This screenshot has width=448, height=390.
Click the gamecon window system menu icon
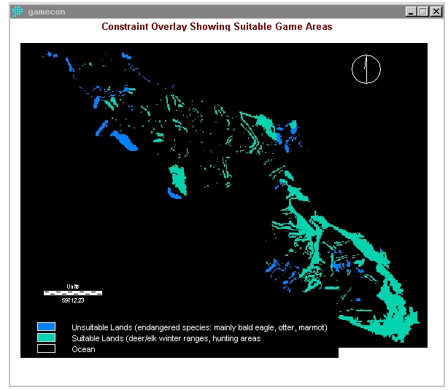[17, 12]
